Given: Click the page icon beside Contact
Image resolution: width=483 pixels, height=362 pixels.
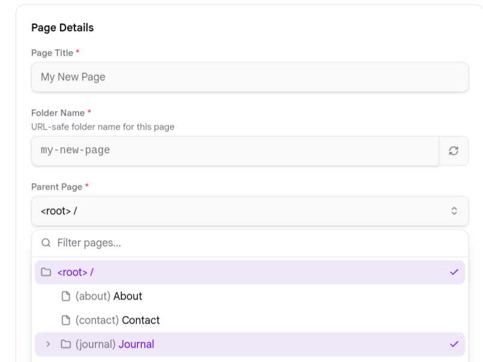Looking at the screenshot, I should [x=65, y=320].
